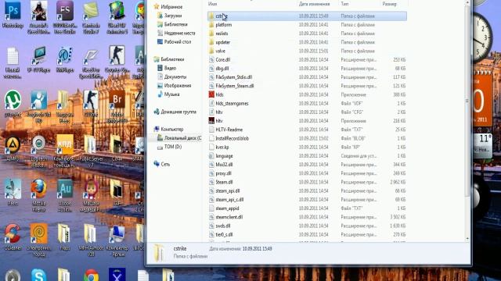Select Компьютер in the navigation pane
This screenshot has width=501, height=281.
pos(172,129)
